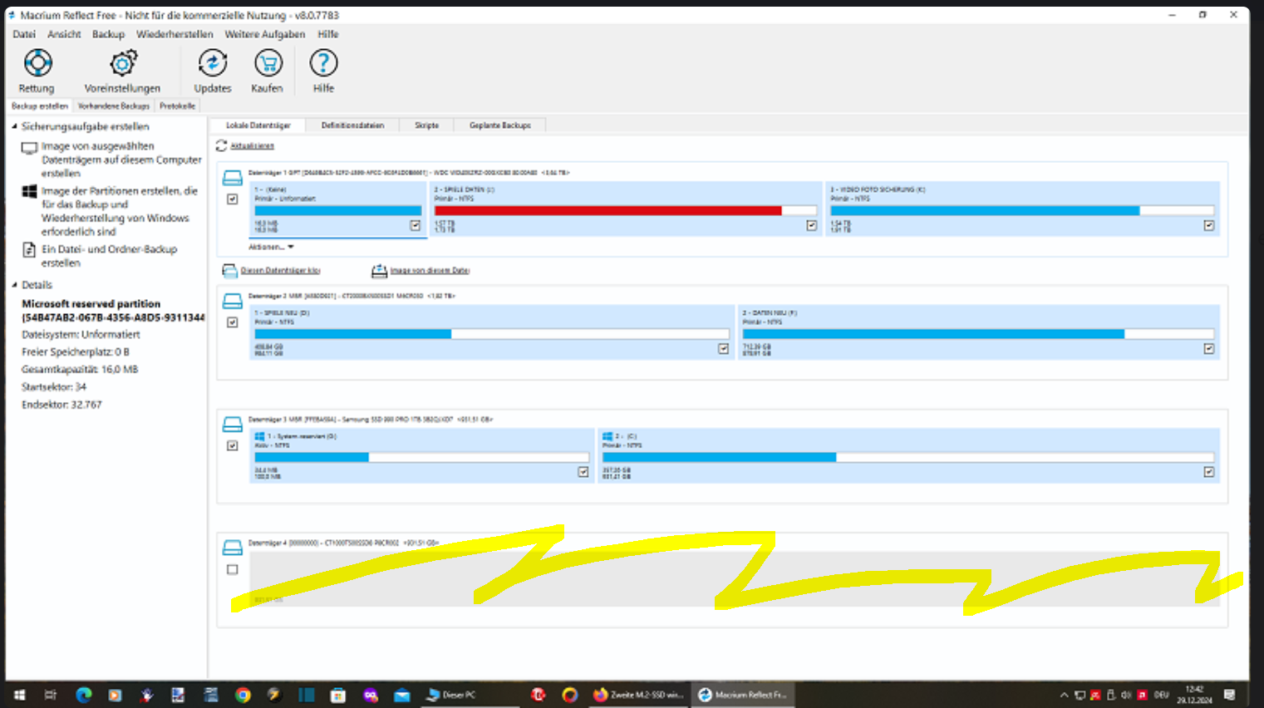Click Diesen Datenträger klonen link
The image size is (1264, 708).
pos(280,270)
